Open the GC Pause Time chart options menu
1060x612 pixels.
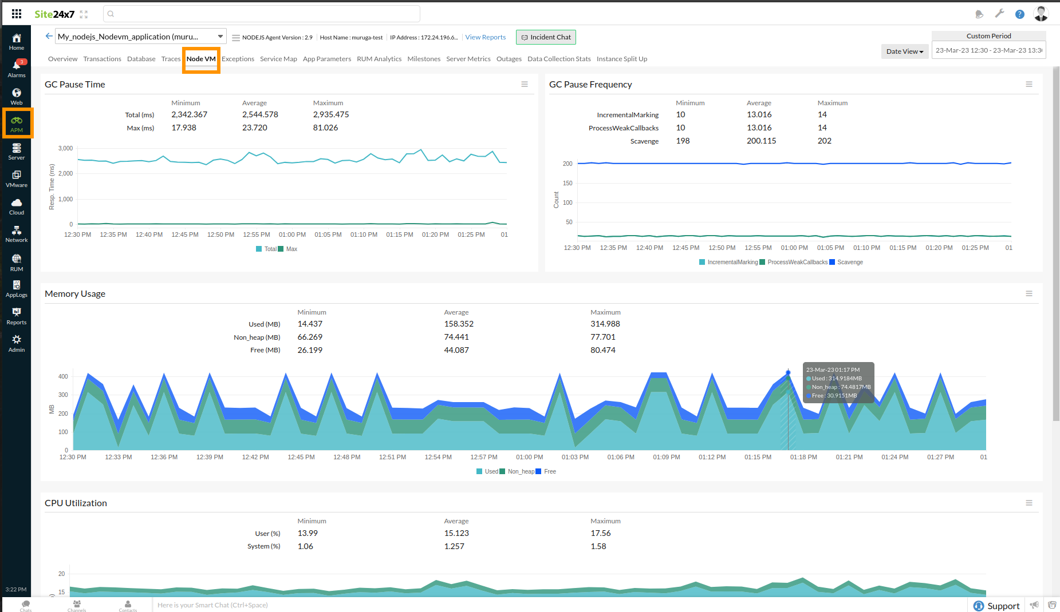(525, 84)
